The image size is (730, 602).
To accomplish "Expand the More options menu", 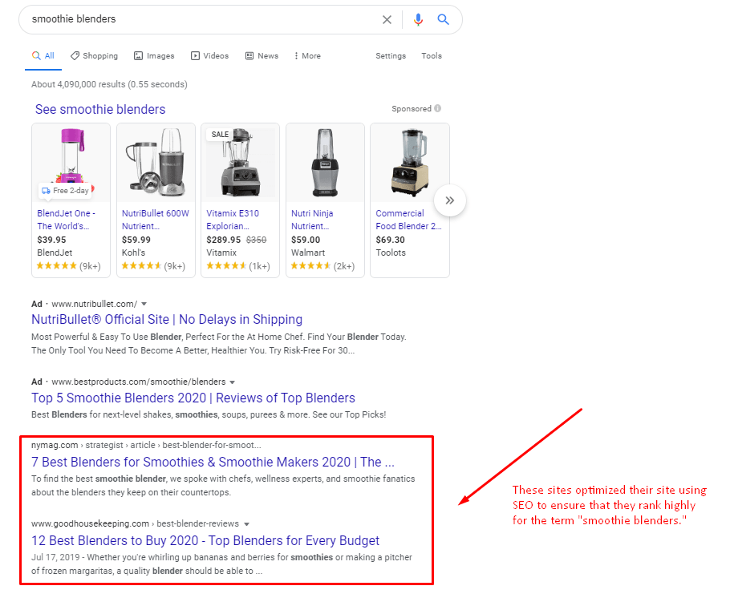I will (307, 56).
